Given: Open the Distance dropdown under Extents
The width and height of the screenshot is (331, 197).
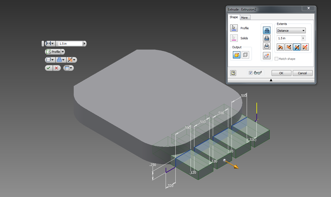Looking at the screenshot, I should (291, 30).
